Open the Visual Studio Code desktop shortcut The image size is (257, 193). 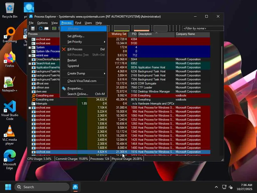(x=10, y=110)
